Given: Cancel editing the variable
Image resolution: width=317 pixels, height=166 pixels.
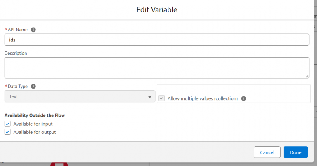Looking at the screenshot, I should click(x=267, y=152).
